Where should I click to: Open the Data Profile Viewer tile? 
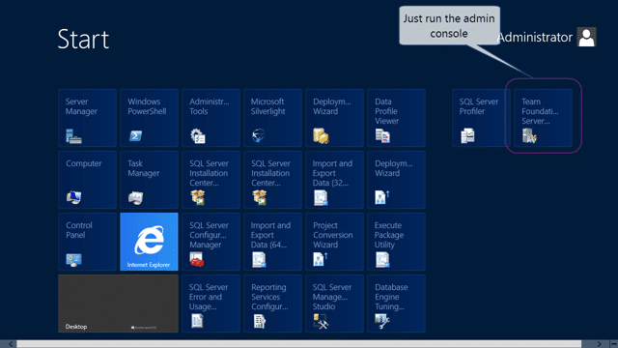[x=397, y=118]
